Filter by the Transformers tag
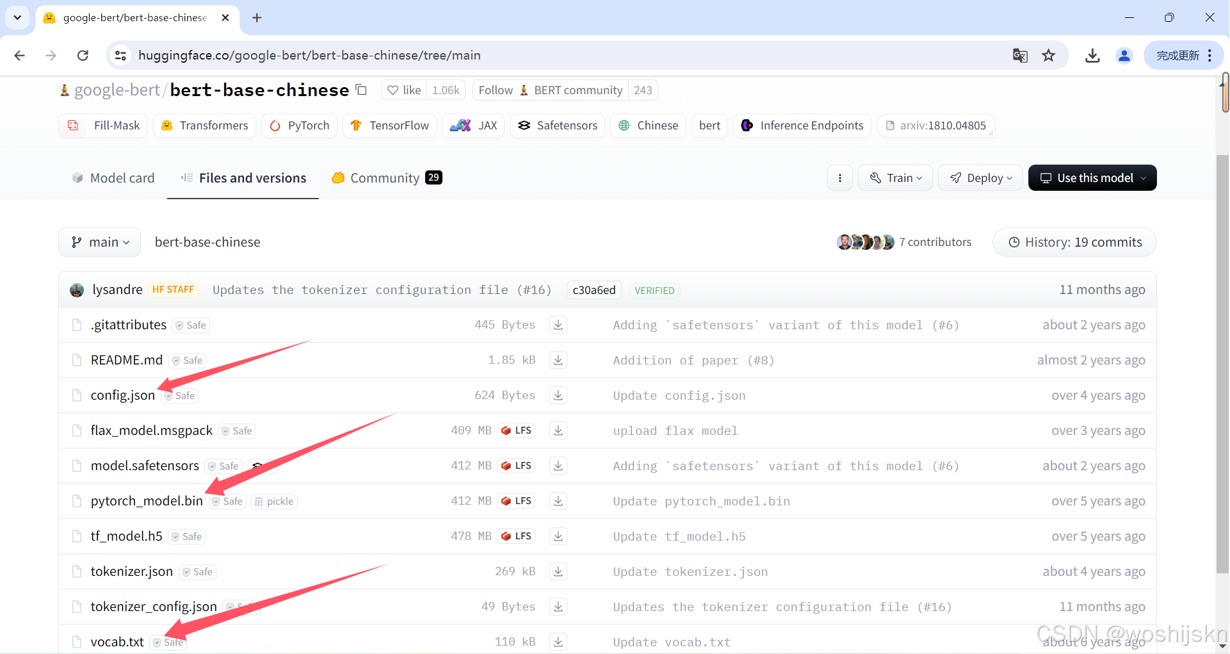 [x=205, y=126]
